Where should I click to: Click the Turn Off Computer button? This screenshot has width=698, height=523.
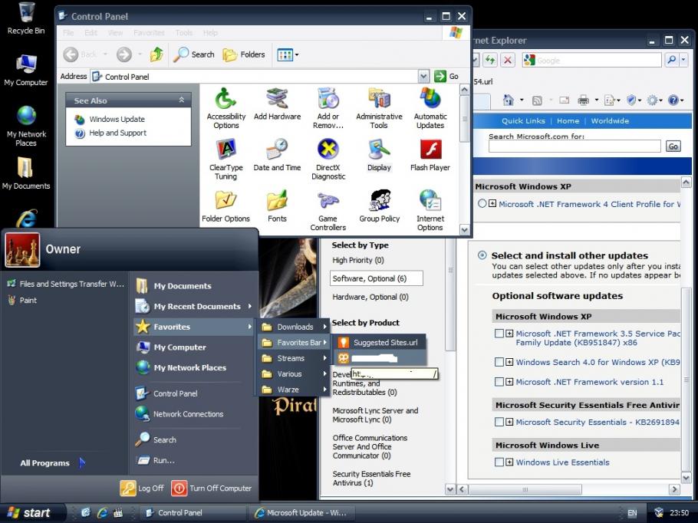click(212, 488)
